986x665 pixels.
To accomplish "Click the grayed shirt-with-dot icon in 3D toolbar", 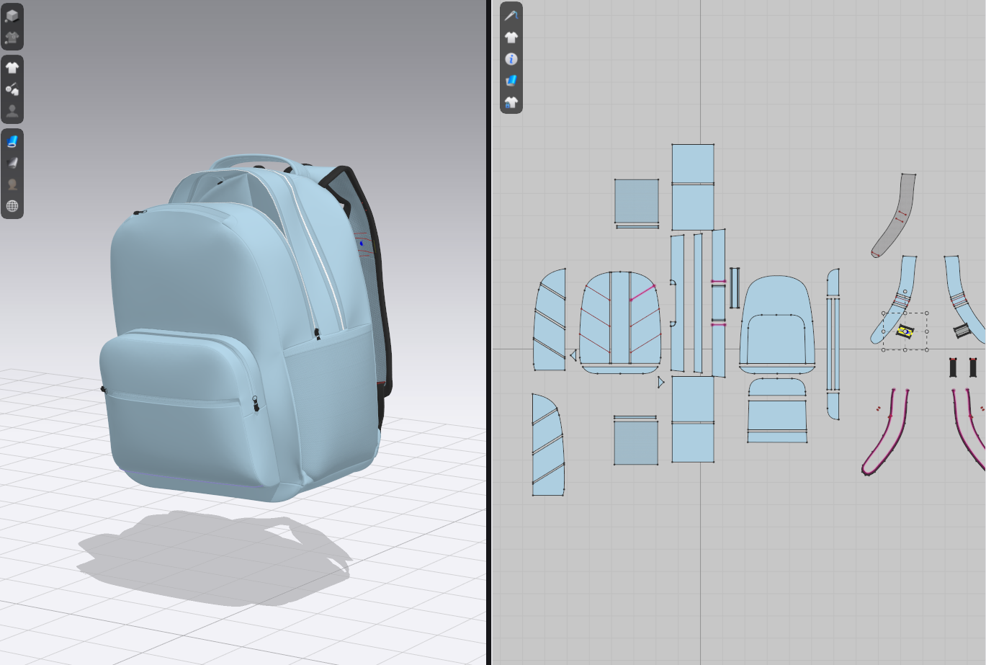I will coord(12,37).
